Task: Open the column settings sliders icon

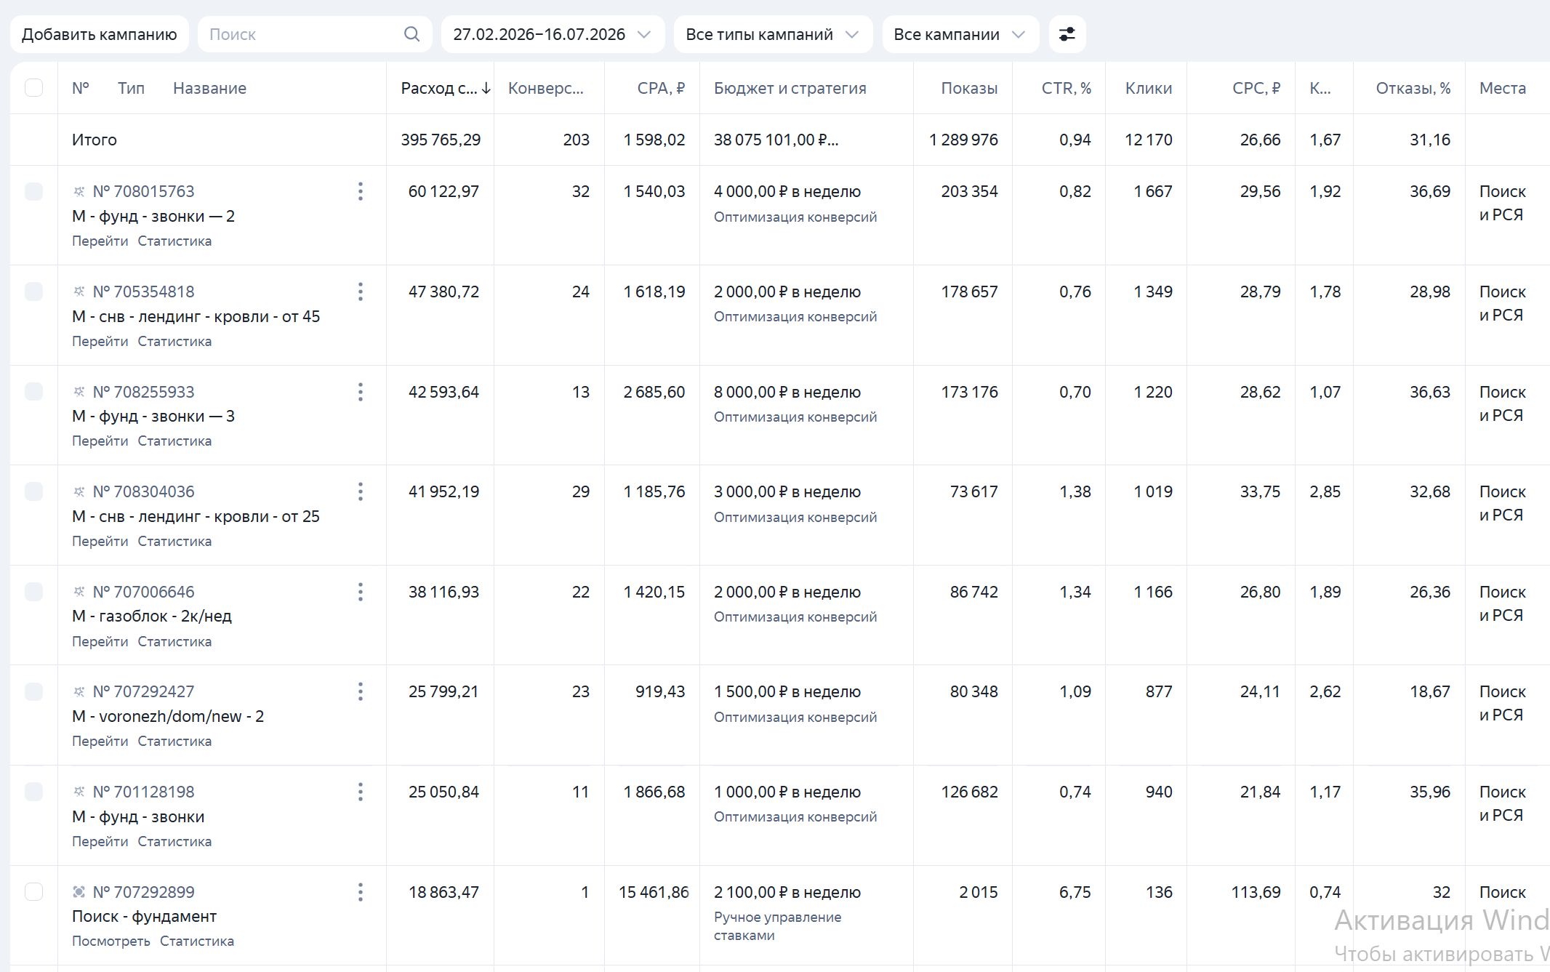Action: coord(1067,34)
